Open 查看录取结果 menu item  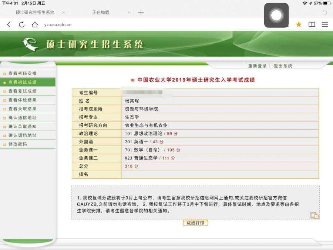[x=23, y=109]
